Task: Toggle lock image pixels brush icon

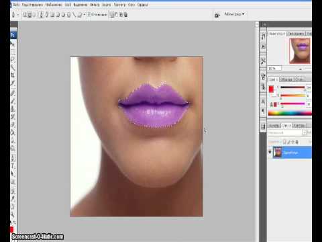Action: (x=288, y=142)
